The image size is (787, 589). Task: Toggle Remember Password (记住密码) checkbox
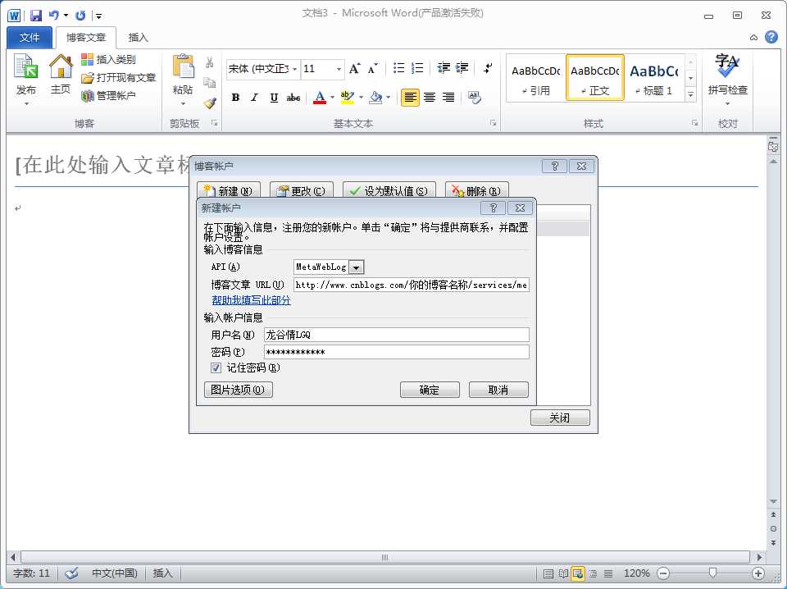(x=216, y=368)
